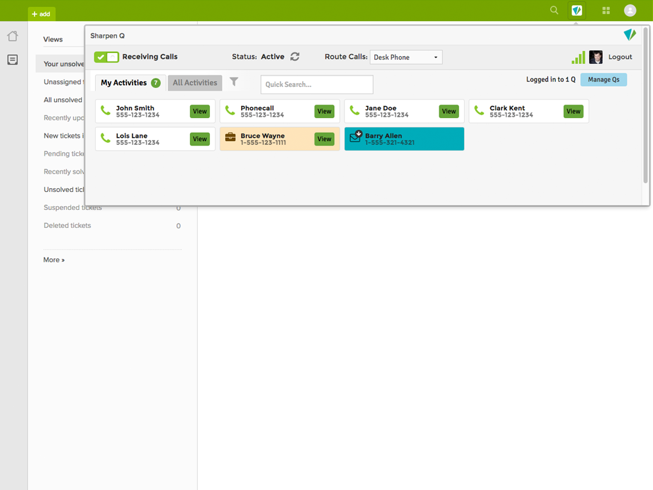Open the activities filter funnel icon

tap(234, 82)
